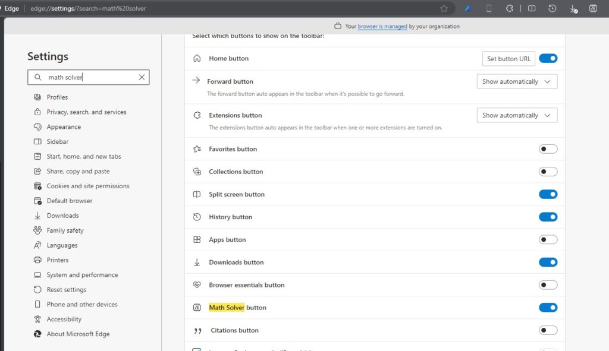Click the Set button URL button
This screenshot has width=609, height=351.
[x=508, y=59]
